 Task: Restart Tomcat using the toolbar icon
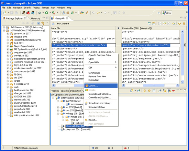(32, 13)
